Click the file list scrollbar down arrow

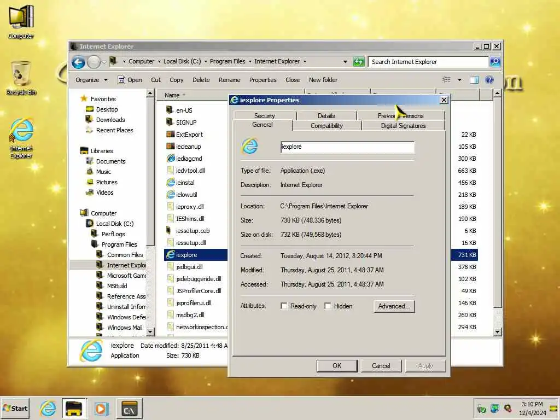[x=498, y=332]
